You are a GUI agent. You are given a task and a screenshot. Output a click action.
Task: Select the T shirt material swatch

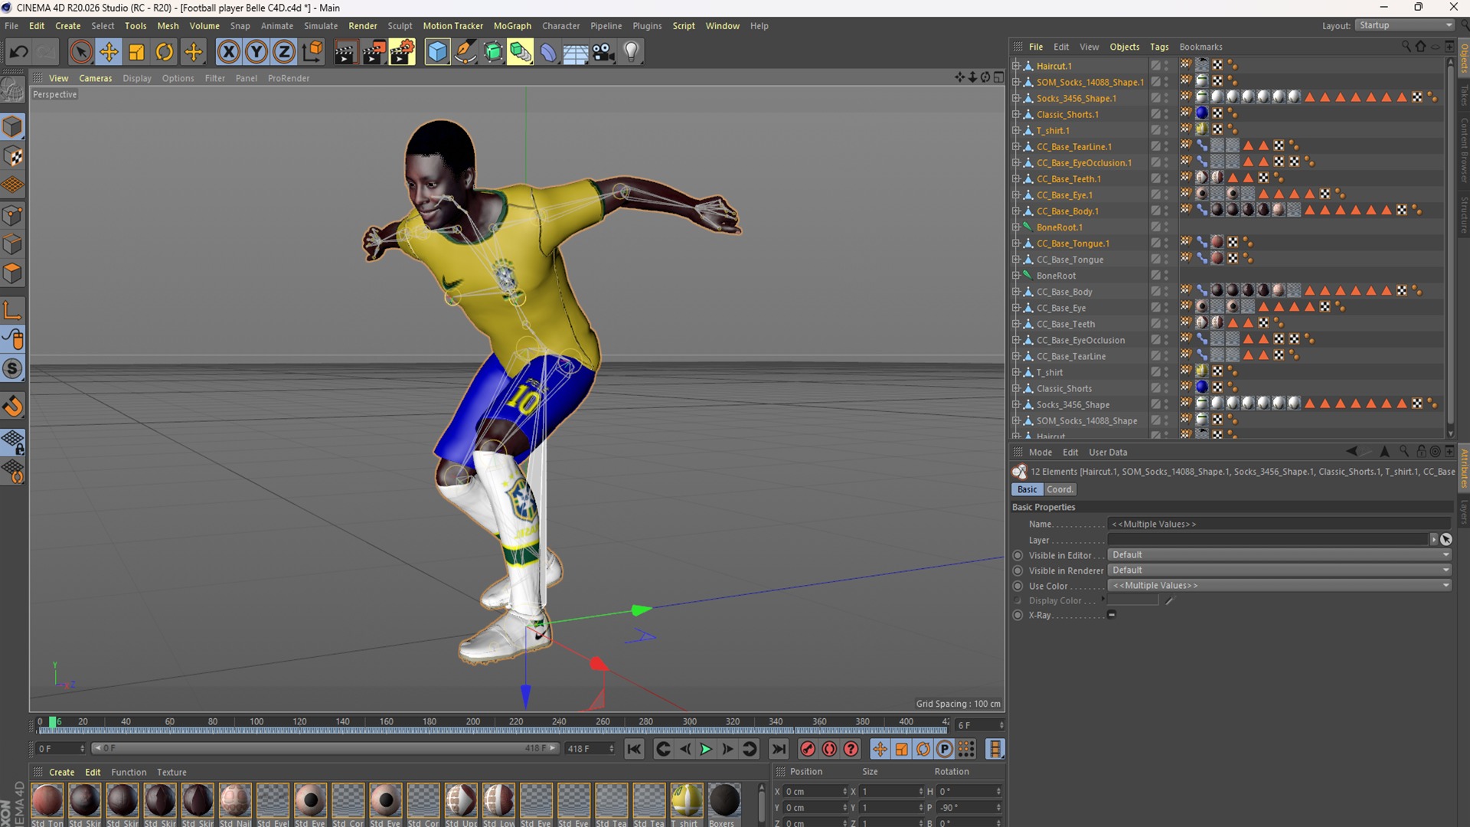(687, 802)
